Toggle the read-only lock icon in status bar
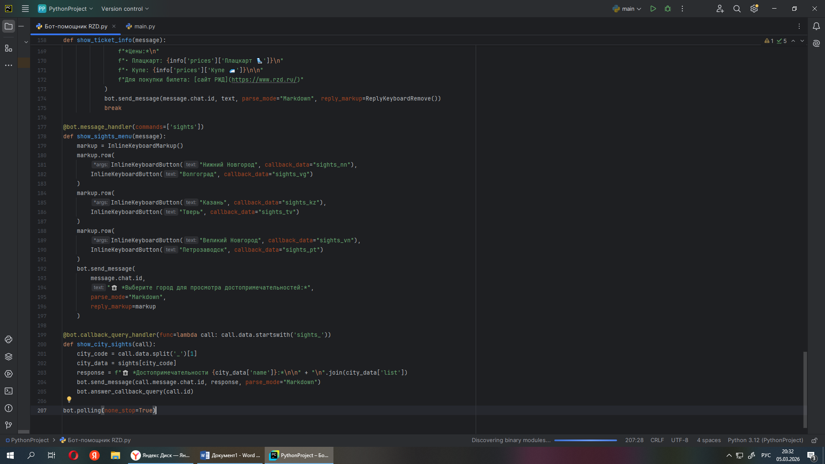 pos(814,440)
